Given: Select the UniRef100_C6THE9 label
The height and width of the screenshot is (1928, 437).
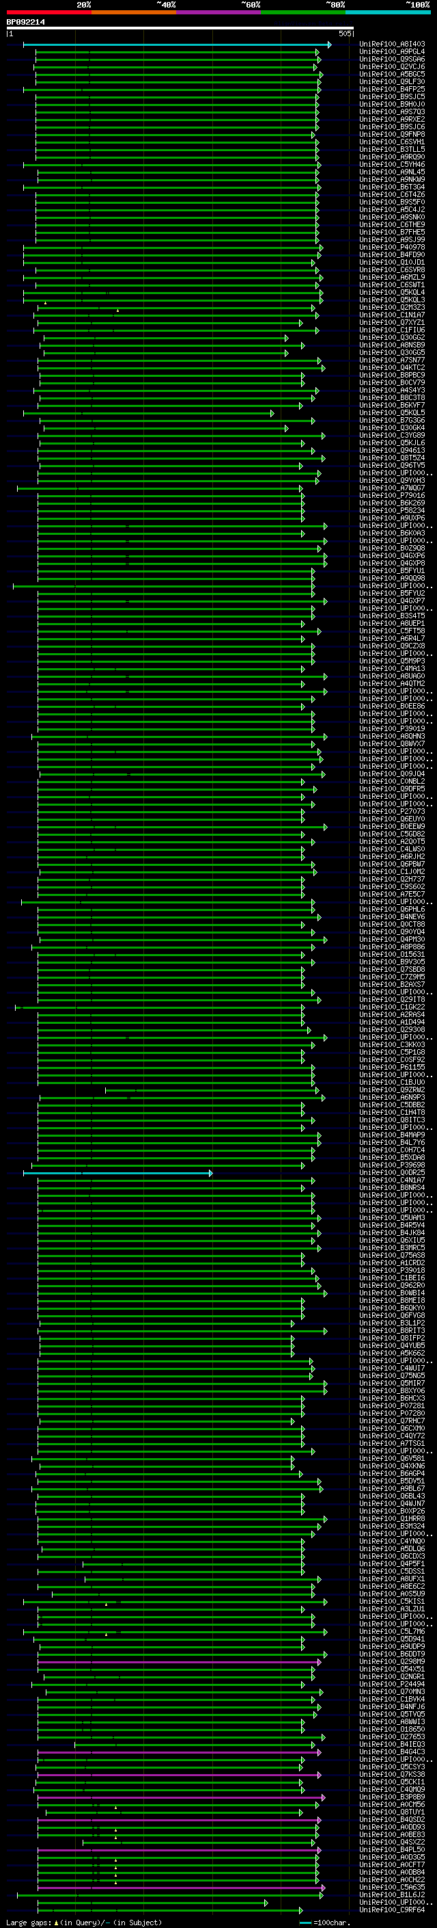Looking at the screenshot, I should pyautogui.click(x=392, y=224).
